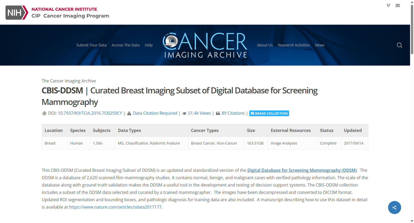Open the Submit Your Data menu
The image size is (414, 223).
coord(91,45)
